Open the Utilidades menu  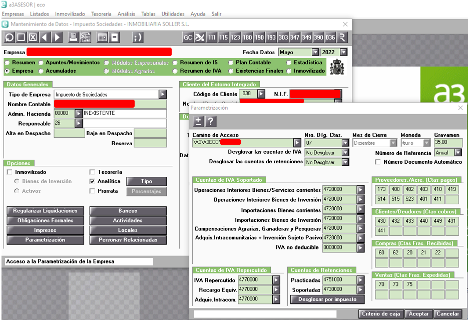(173, 14)
